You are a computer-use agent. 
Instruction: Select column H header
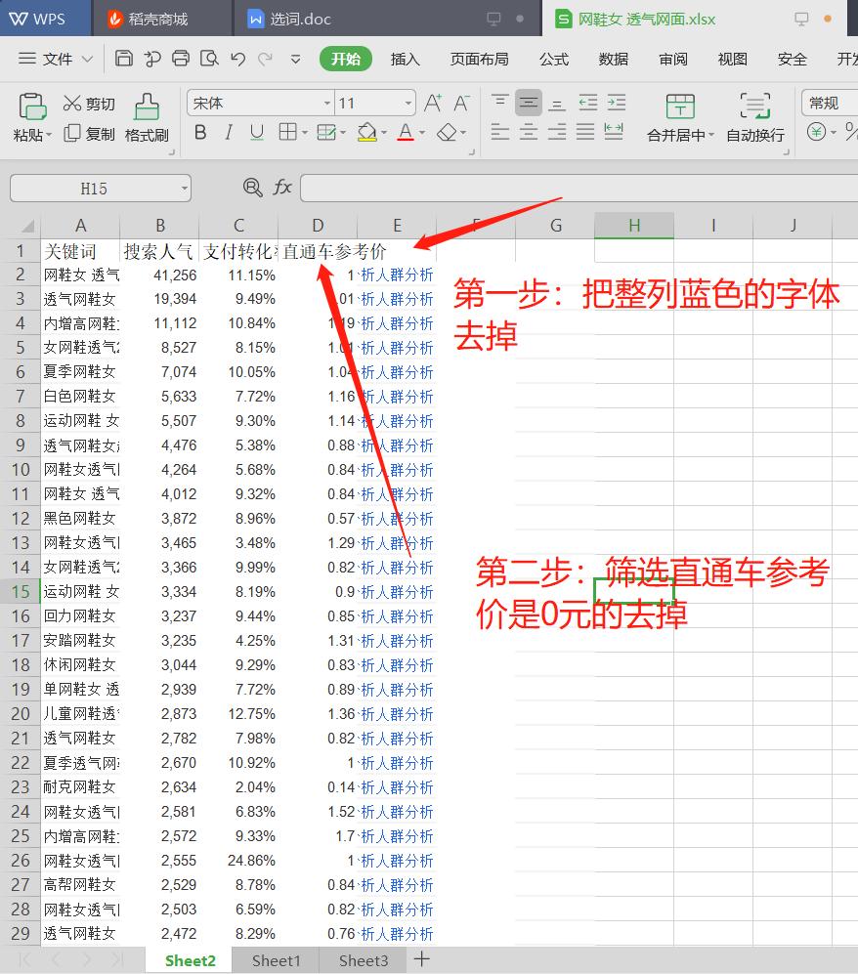(633, 226)
